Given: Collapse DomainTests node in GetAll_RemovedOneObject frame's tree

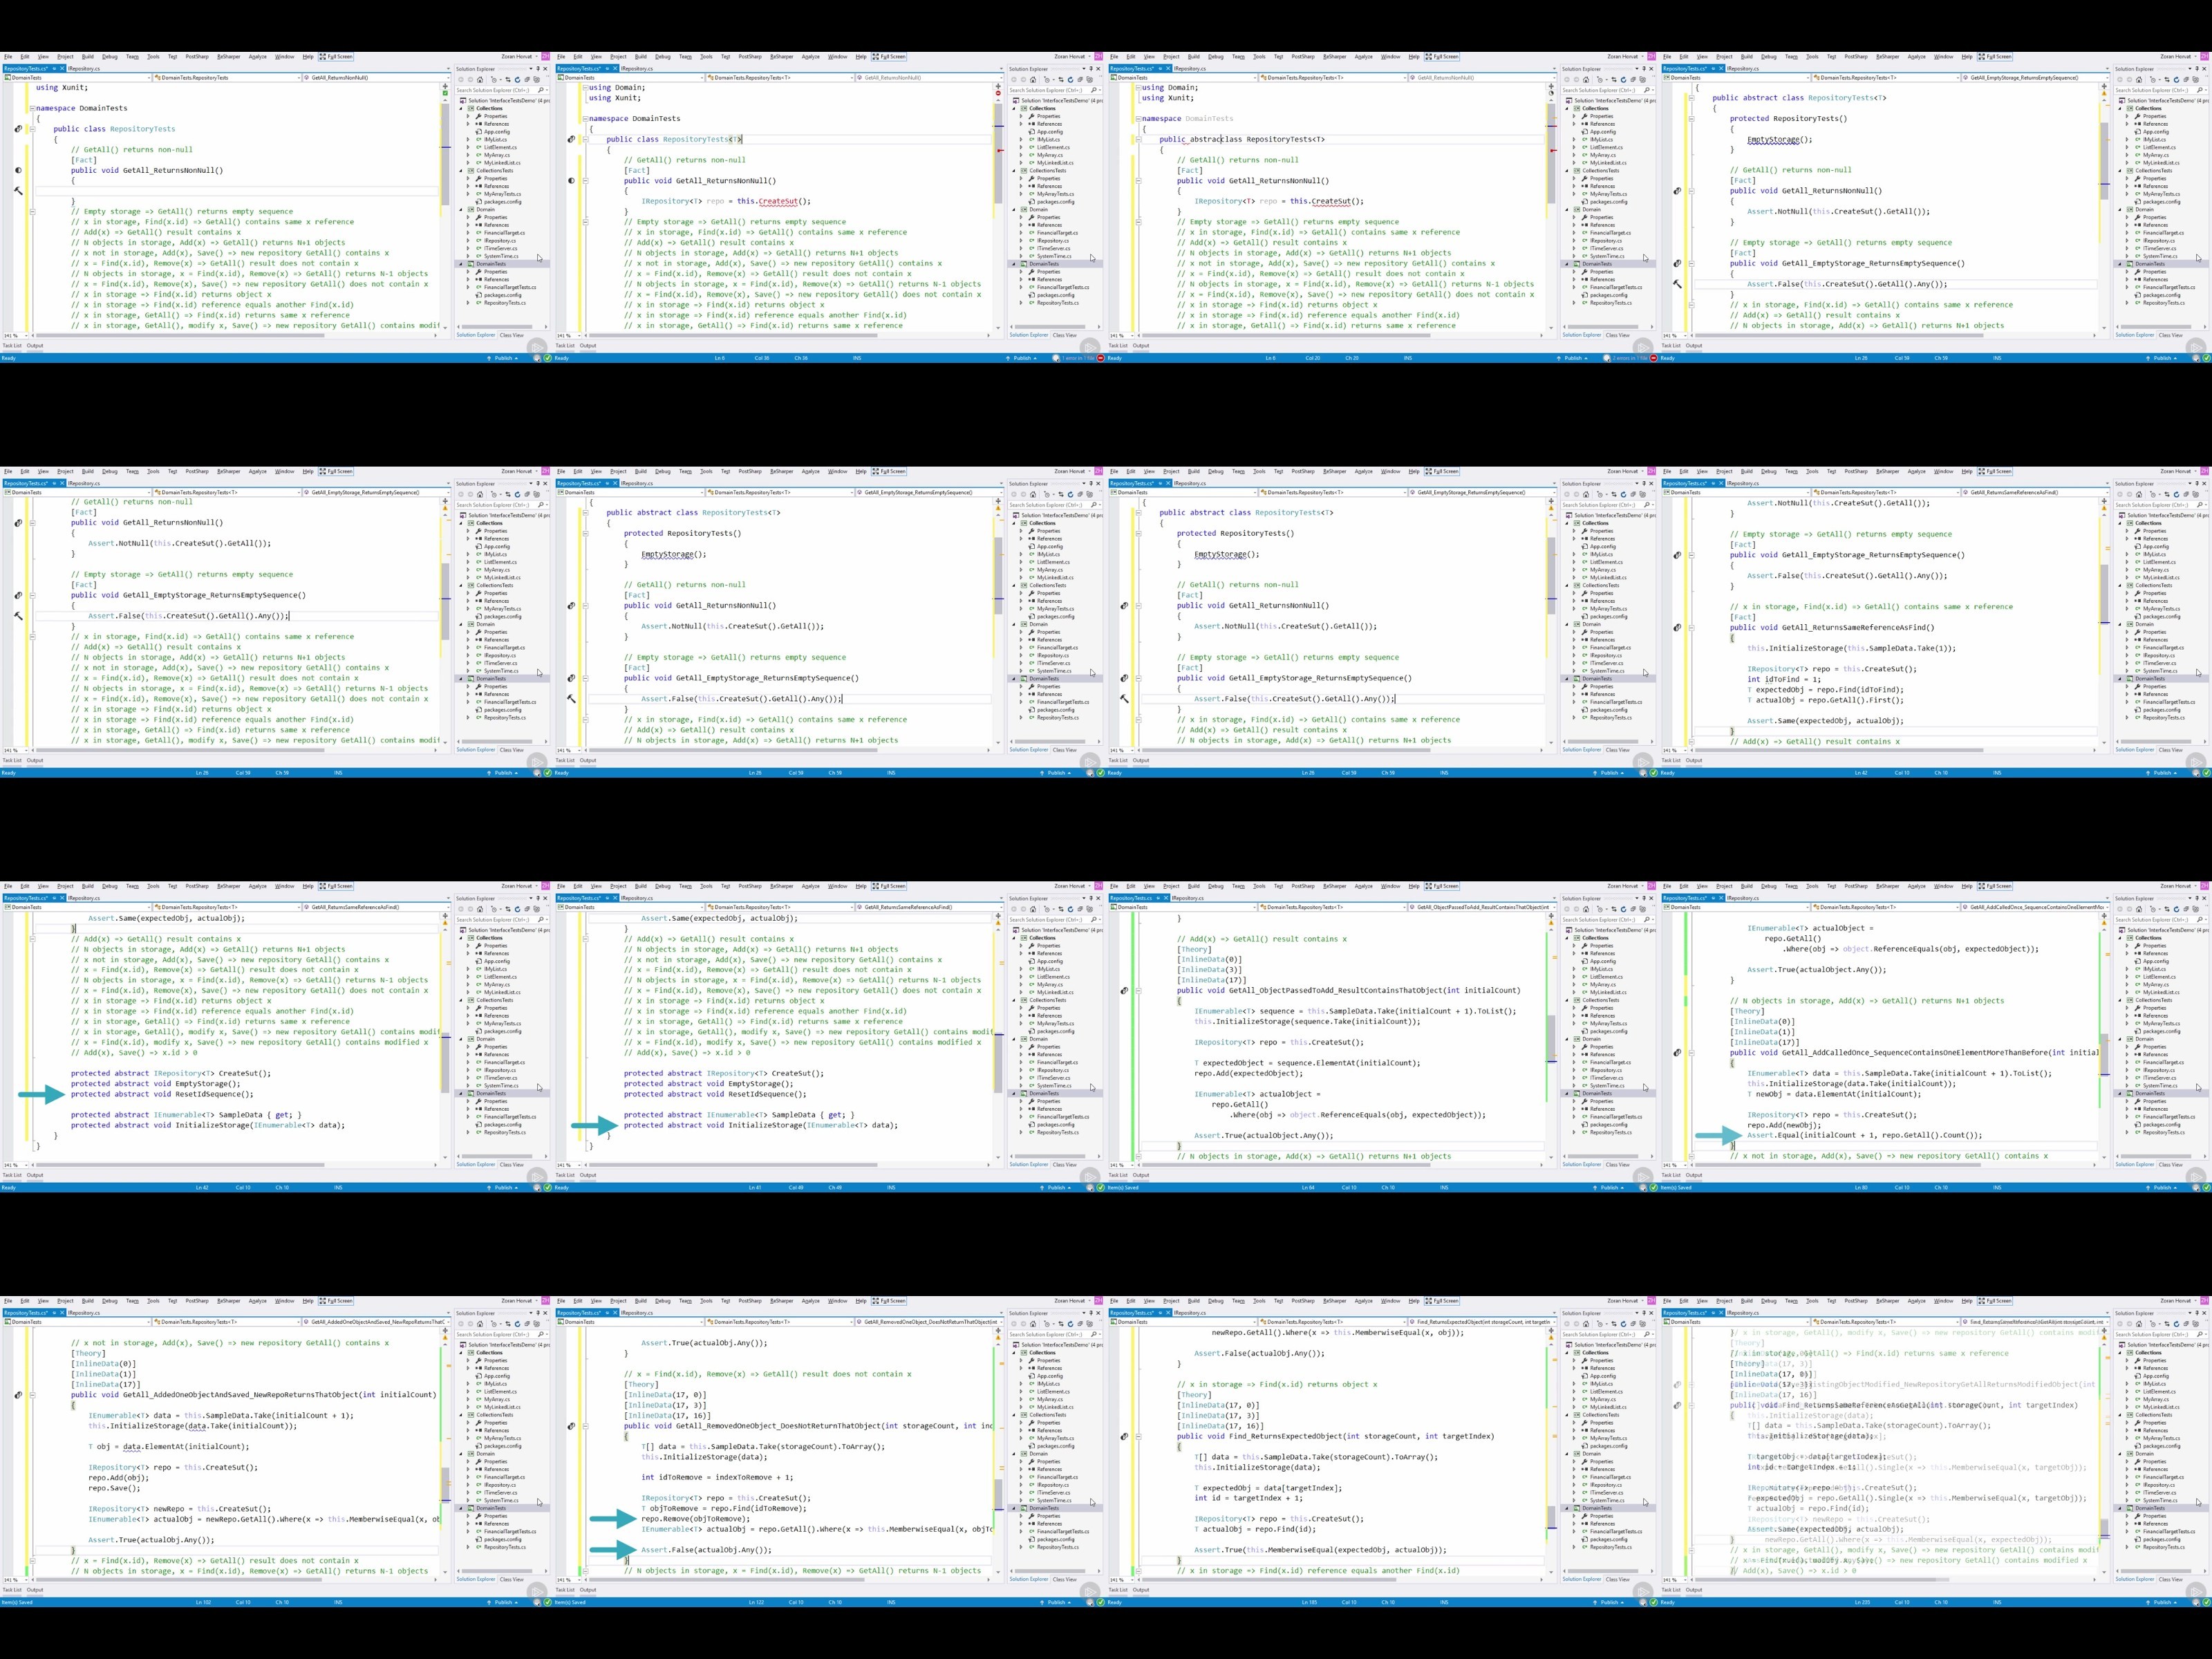Looking at the screenshot, I should click(1013, 1508).
